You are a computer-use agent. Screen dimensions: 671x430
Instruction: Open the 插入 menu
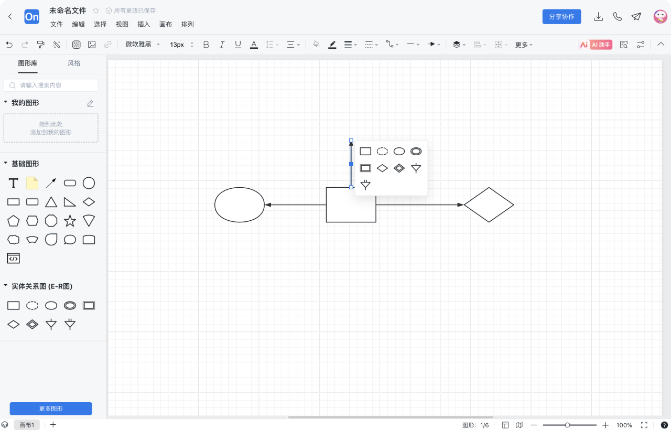[x=144, y=24]
